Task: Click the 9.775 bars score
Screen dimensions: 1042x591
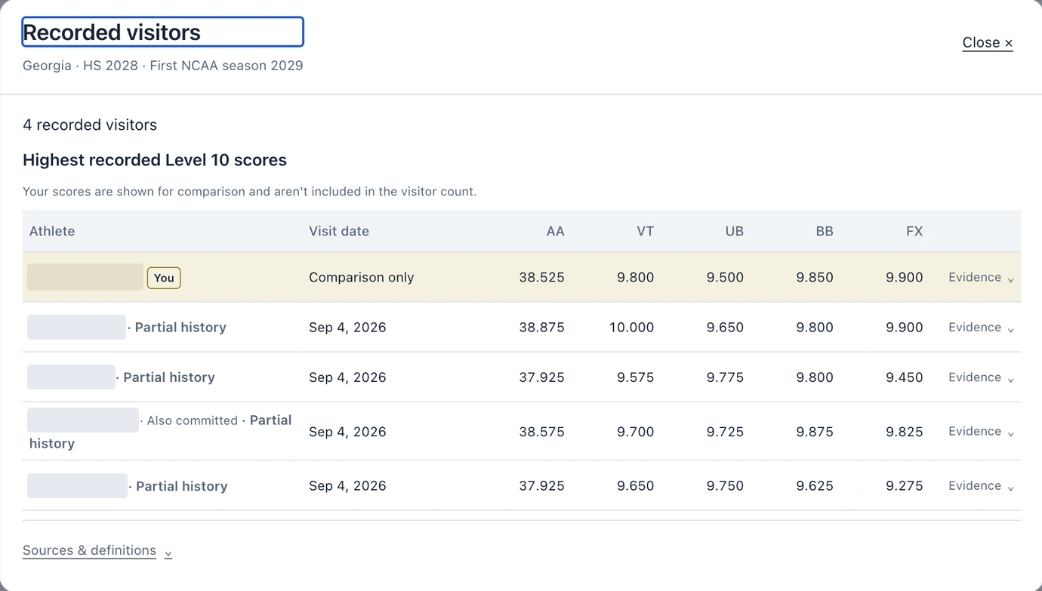Action: pos(725,377)
